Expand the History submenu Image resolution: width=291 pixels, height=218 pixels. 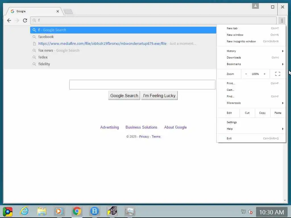[x=251, y=51]
